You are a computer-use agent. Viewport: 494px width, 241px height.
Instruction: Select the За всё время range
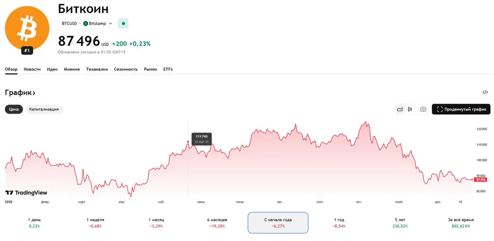pyautogui.click(x=461, y=223)
